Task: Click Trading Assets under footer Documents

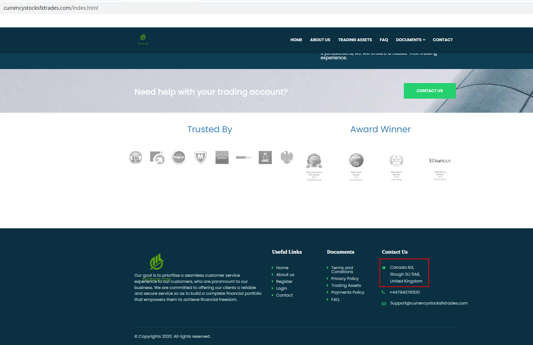Action: point(346,285)
